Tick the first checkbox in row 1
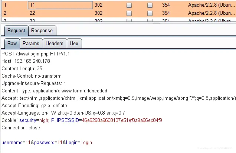 (x=129, y=6)
